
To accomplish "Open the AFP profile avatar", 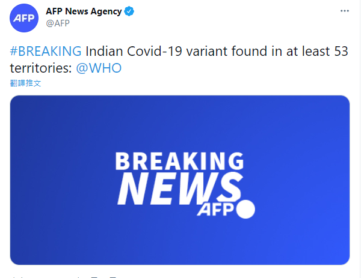I will coord(24,17).
